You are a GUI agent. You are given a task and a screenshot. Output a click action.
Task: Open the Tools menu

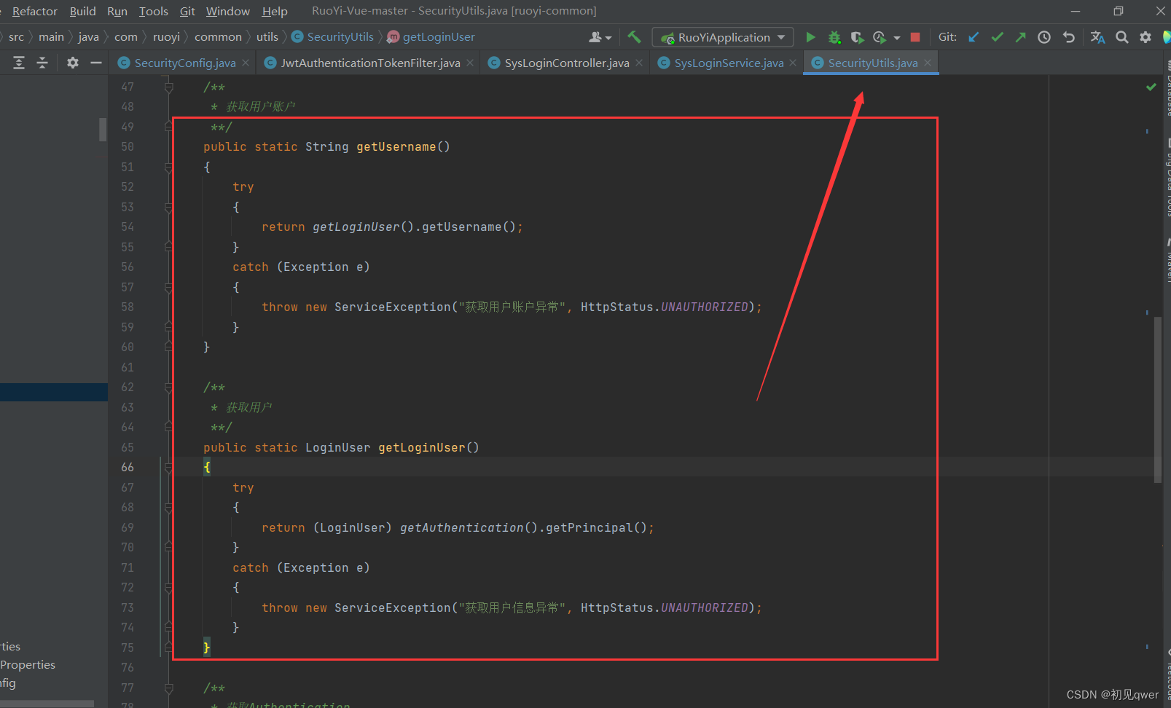(x=153, y=11)
